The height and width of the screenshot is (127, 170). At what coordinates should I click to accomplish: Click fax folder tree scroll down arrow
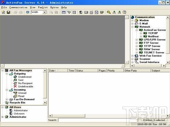pyautogui.click(x=45, y=103)
